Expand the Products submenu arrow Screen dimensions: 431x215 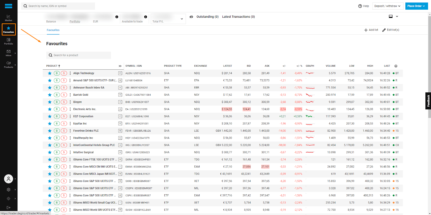click(15, 65)
